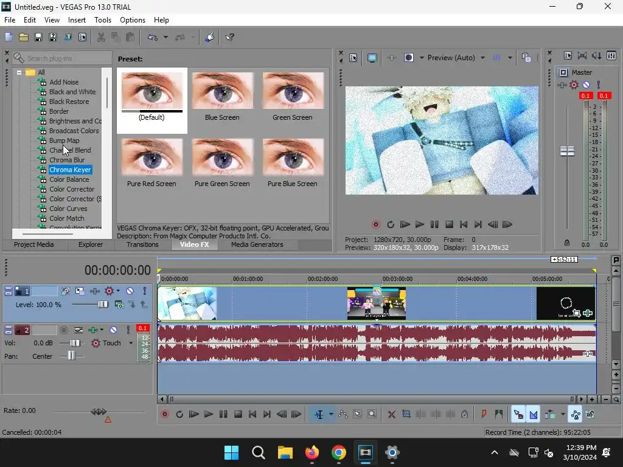Adjust video track 1 Level slider
The image size is (623, 467).
click(102, 305)
